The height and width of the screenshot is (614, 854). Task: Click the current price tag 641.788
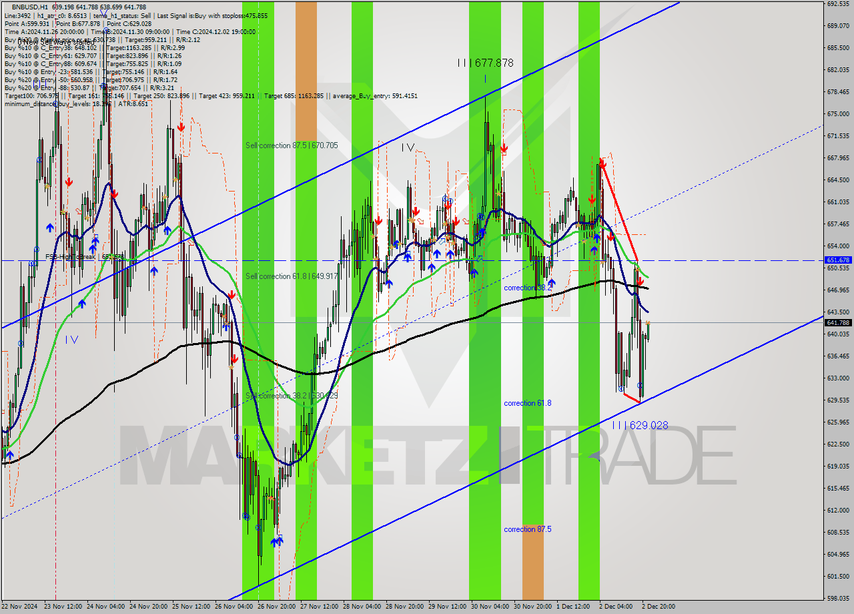tap(839, 322)
